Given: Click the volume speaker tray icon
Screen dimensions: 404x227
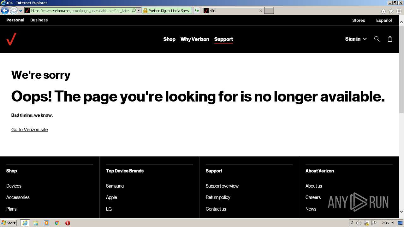Looking at the screenshot, I should click(x=359, y=223).
